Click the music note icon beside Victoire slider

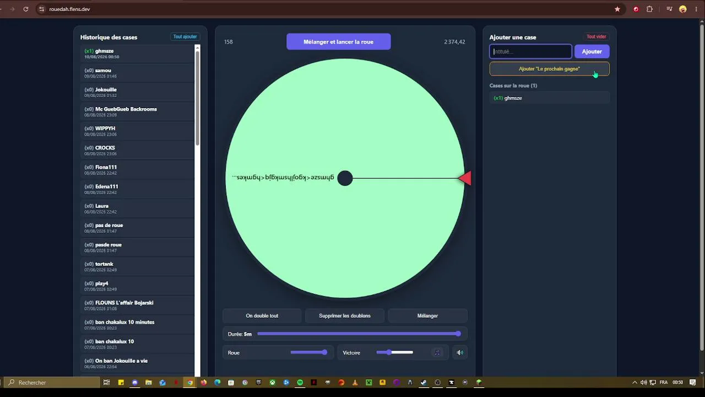click(x=437, y=352)
